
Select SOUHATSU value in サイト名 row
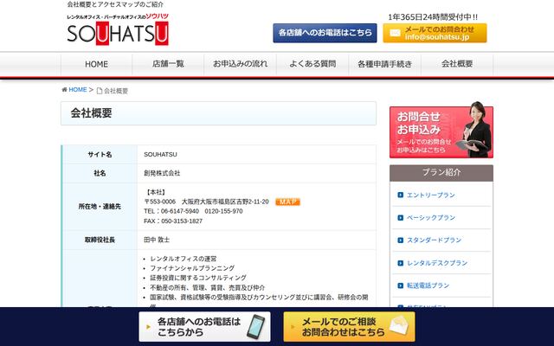click(x=160, y=155)
